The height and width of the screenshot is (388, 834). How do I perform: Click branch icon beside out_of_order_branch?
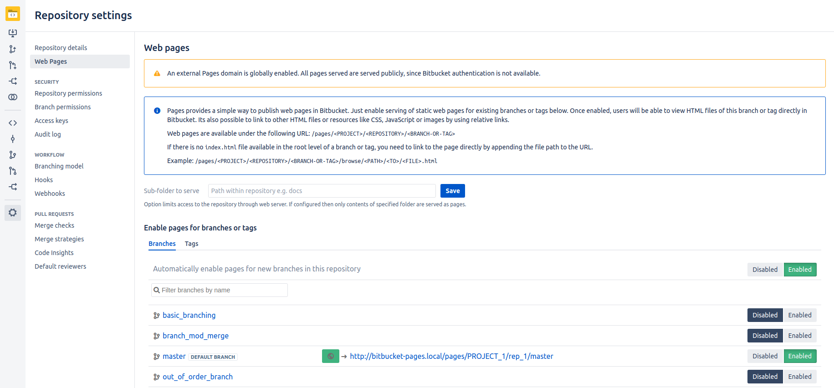[x=157, y=377]
